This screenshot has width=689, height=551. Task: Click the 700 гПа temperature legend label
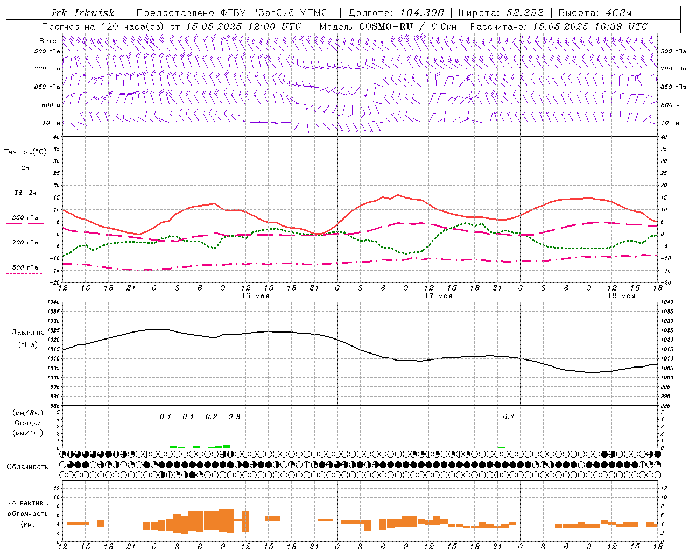25,243
